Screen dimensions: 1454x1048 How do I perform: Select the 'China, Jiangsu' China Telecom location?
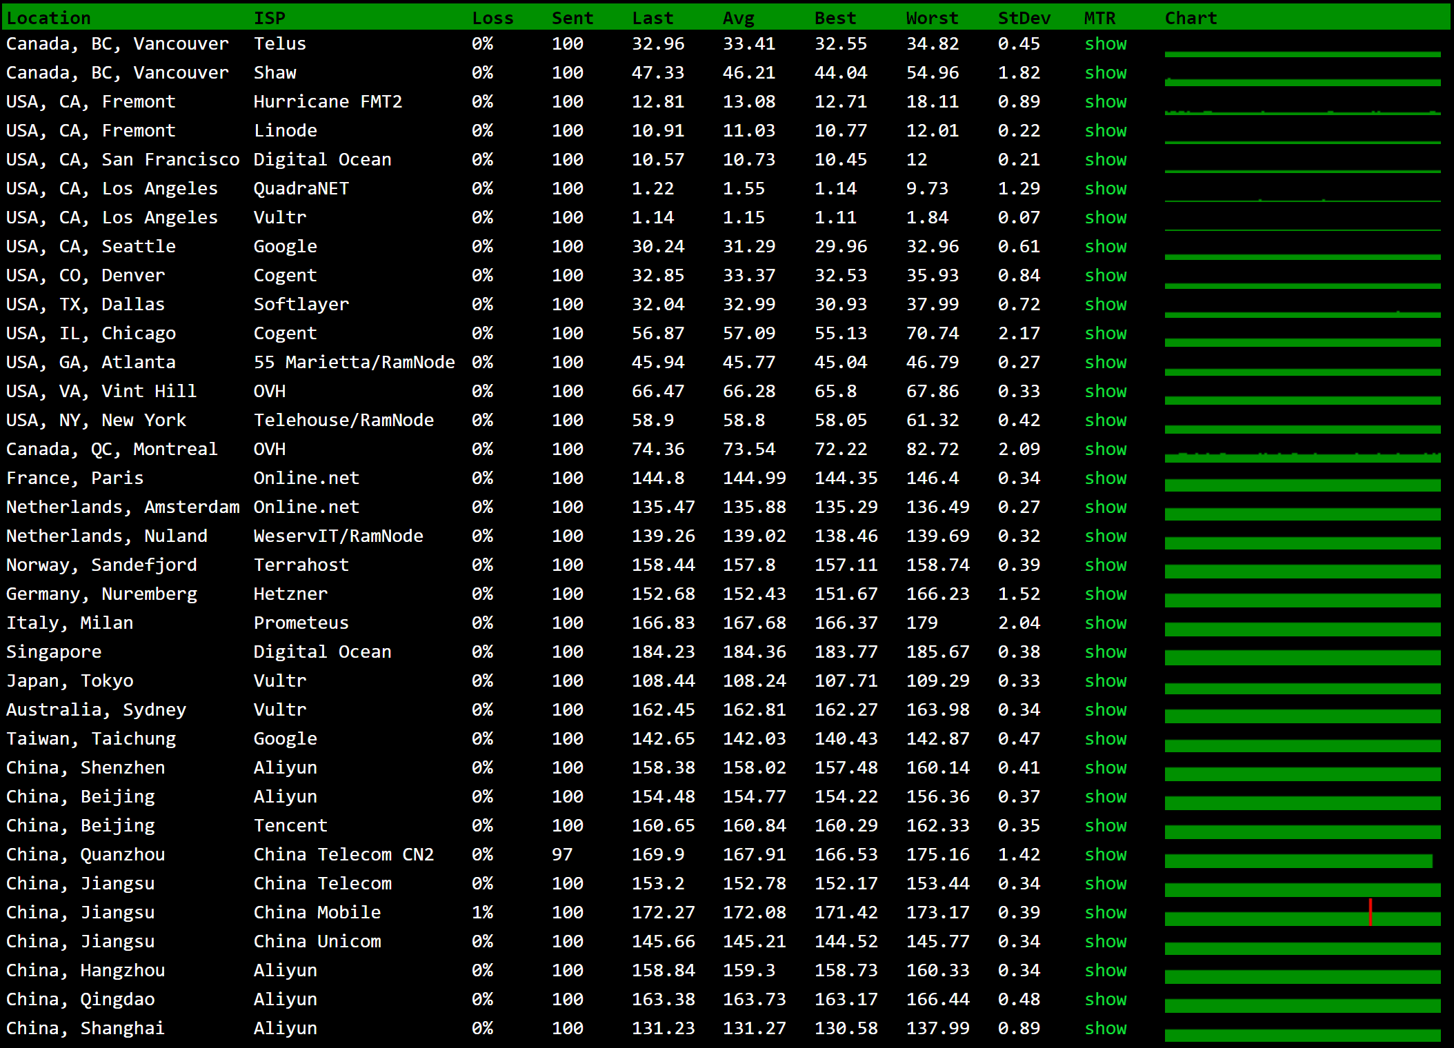[x=80, y=884]
